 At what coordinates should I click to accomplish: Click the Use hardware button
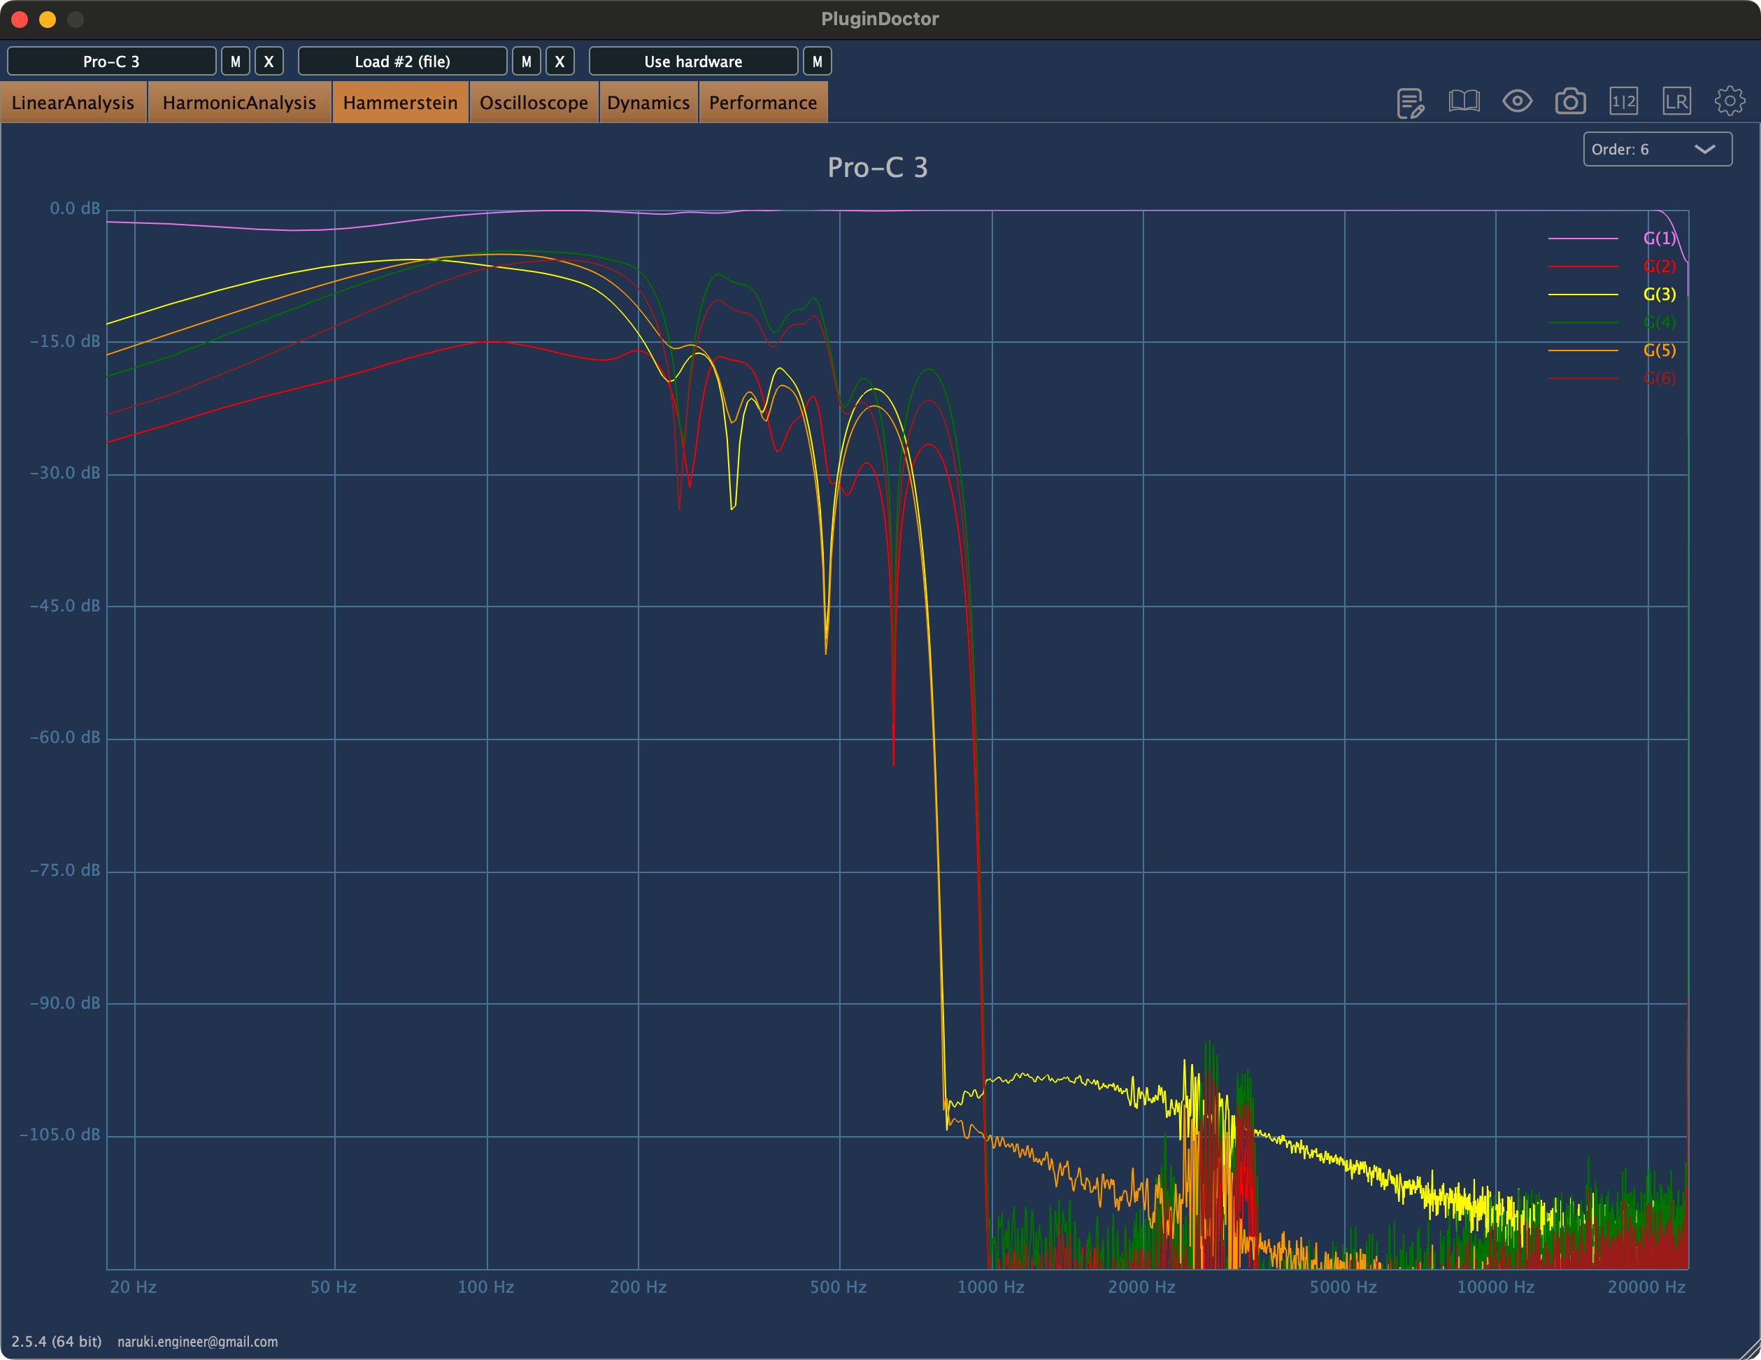click(x=692, y=62)
